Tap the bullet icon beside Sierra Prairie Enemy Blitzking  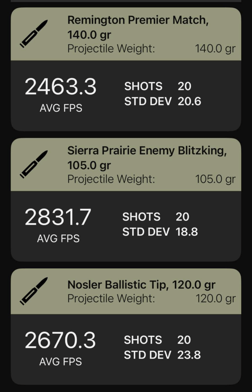click(x=34, y=164)
